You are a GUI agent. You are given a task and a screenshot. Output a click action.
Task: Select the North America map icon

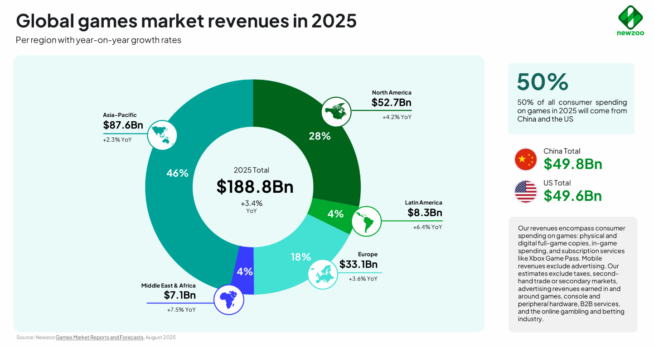coord(336,111)
